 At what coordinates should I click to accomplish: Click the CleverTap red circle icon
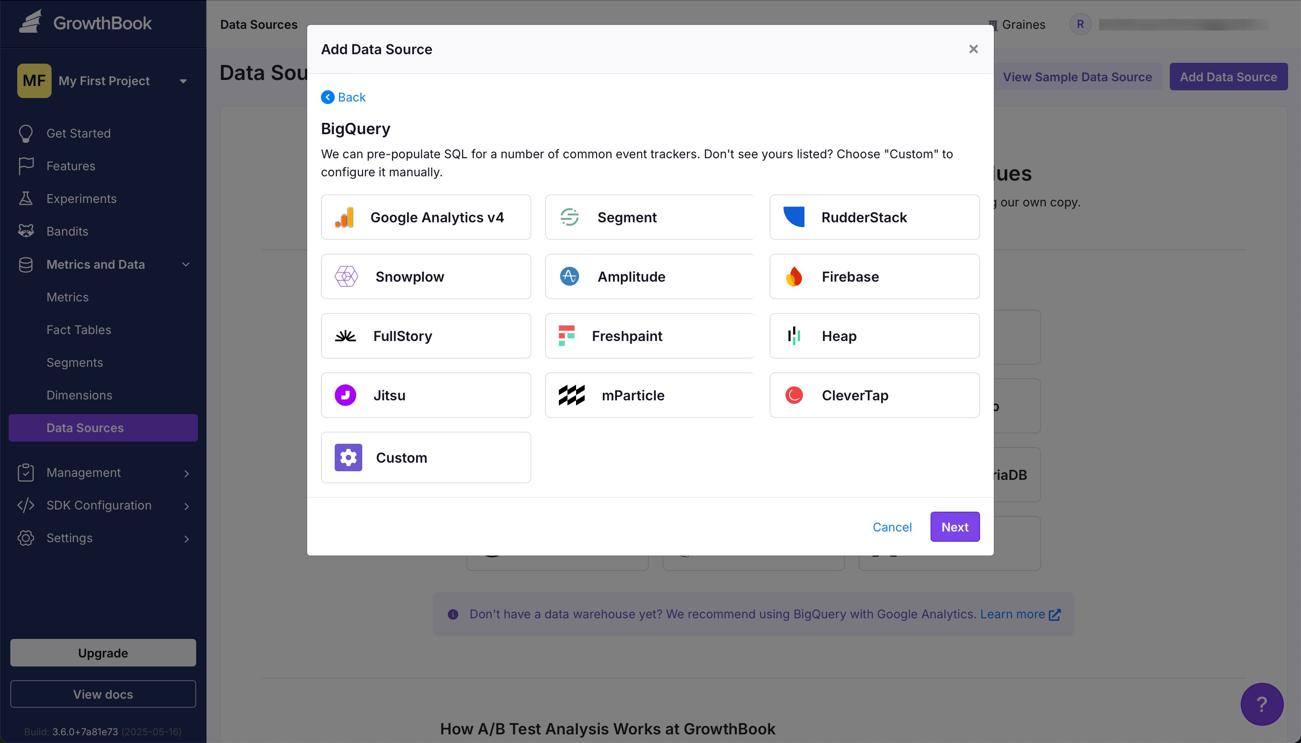click(x=794, y=395)
